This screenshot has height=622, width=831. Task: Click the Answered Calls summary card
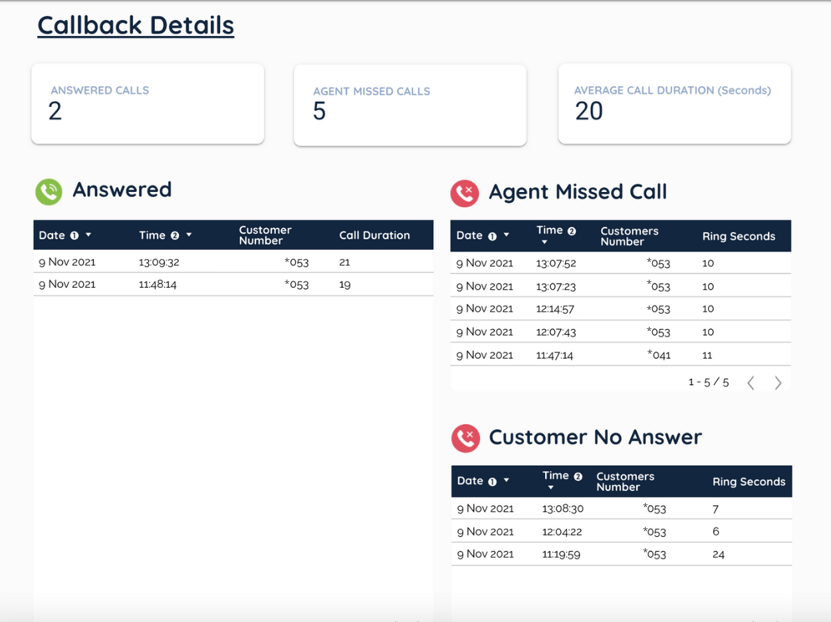(148, 103)
